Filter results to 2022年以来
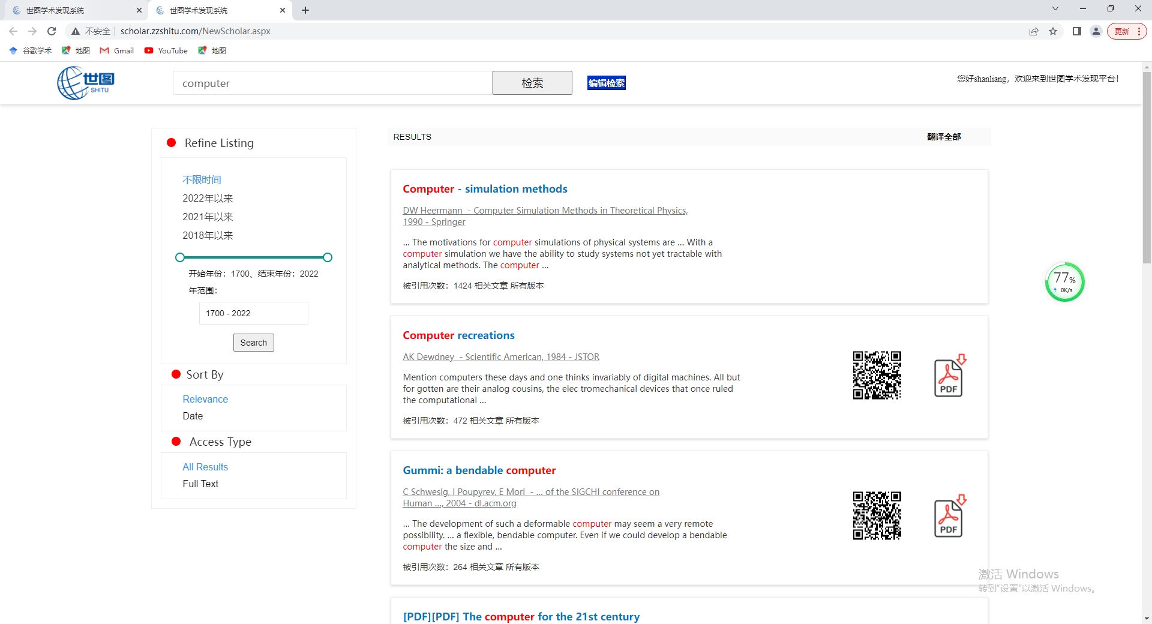 coord(208,198)
